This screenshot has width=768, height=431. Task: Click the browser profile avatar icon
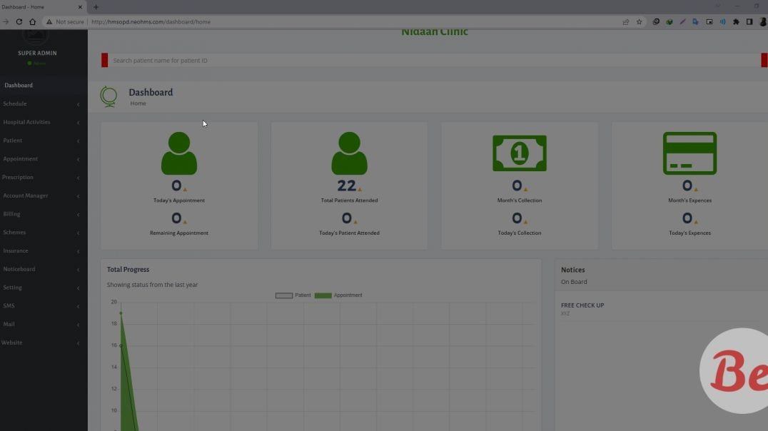click(762, 21)
